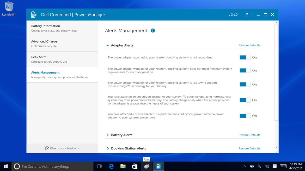Open the Advanced Charge tab
The width and height of the screenshot is (305, 171).
[62, 44]
